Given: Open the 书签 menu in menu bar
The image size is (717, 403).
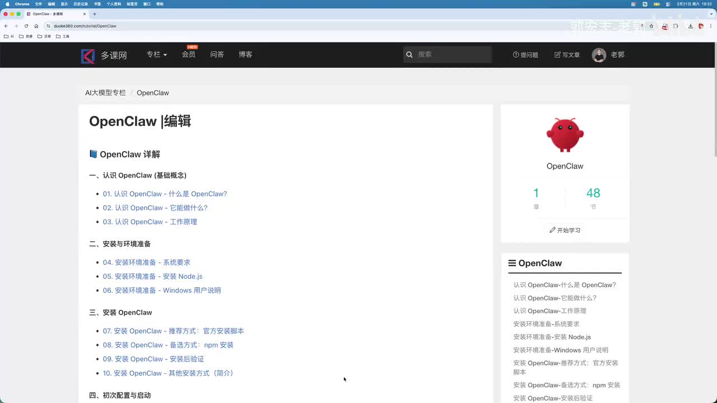Looking at the screenshot, I should coord(97,4).
